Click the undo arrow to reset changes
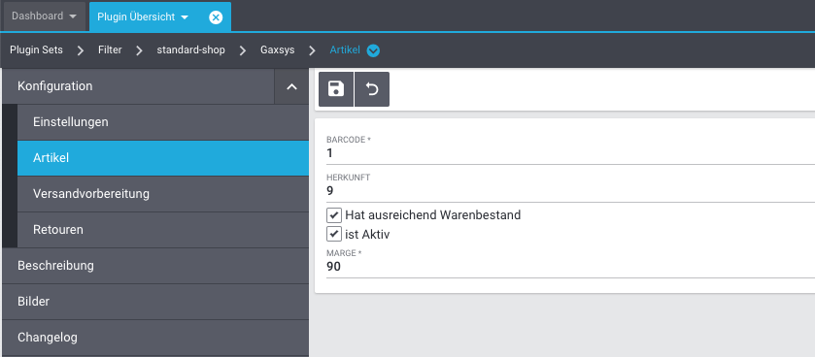 [372, 89]
